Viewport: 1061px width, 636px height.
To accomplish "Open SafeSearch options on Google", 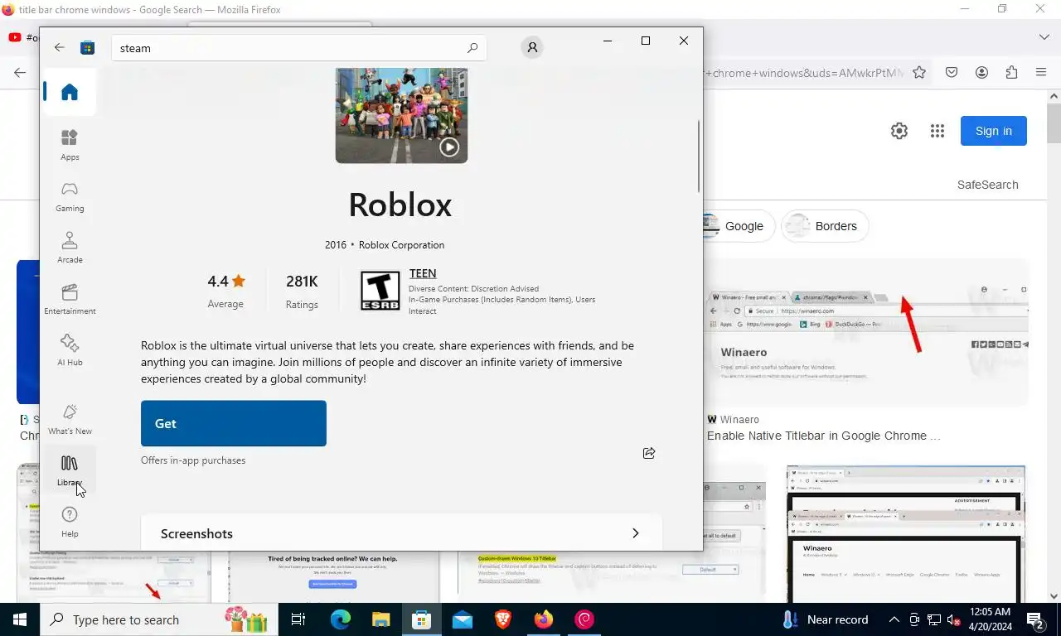I will (987, 185).
